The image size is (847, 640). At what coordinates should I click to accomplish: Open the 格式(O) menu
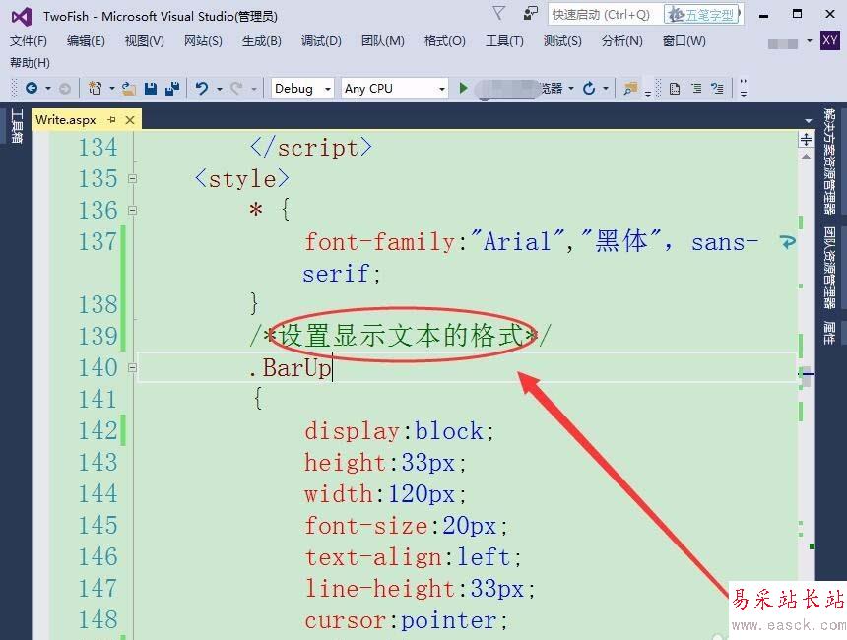[x=444, y=41]
